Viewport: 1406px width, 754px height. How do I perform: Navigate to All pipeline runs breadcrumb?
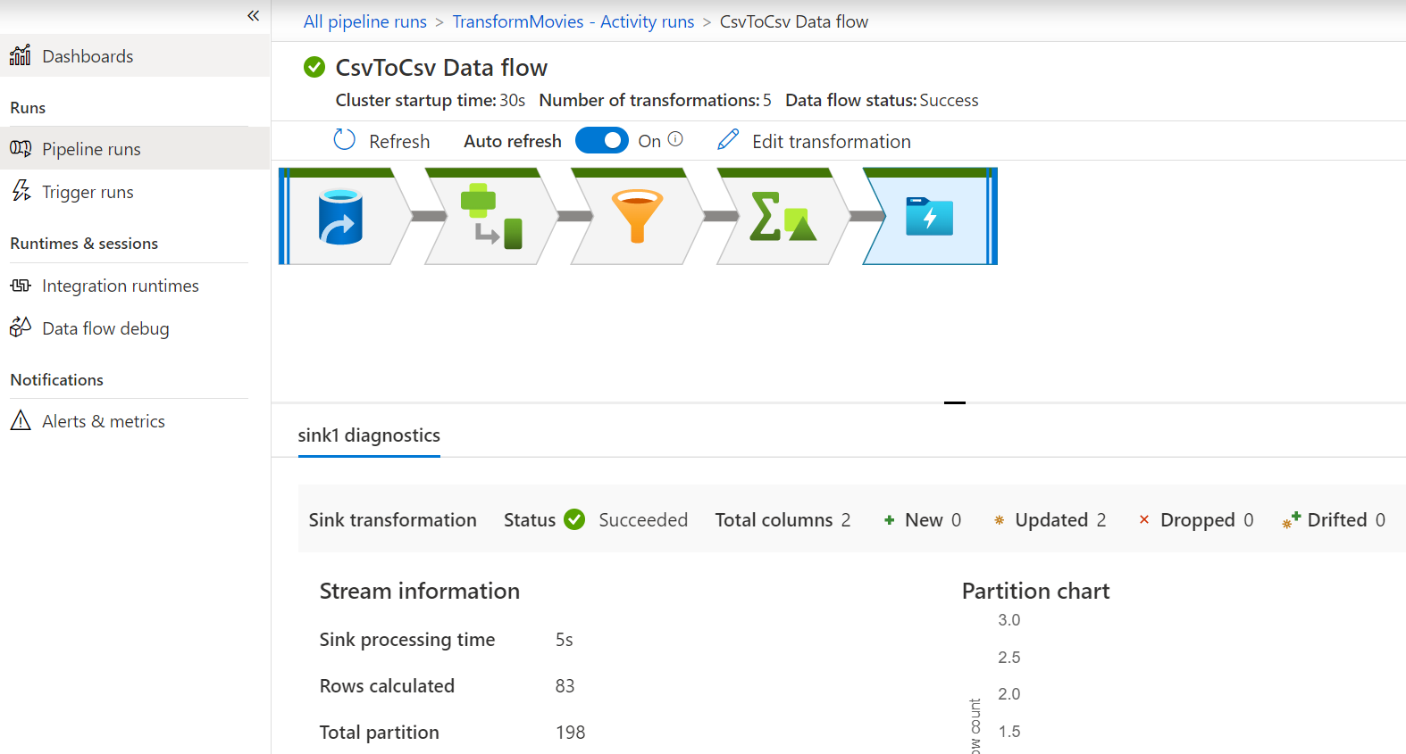(364, 21)
